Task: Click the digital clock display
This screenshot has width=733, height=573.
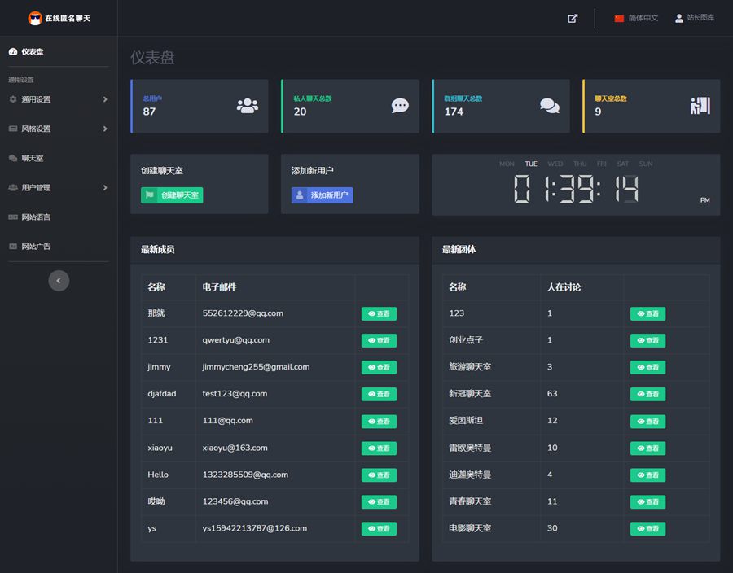Action: [x=576, y=189]
